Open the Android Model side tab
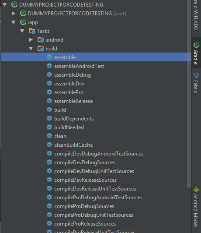 click(196, 207)
